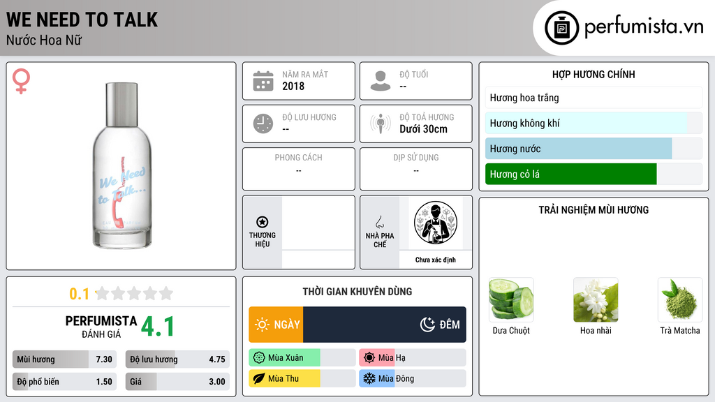Click the green 4.1 Perfumista score
Screen dimensions: 715x402
(158, 327)
